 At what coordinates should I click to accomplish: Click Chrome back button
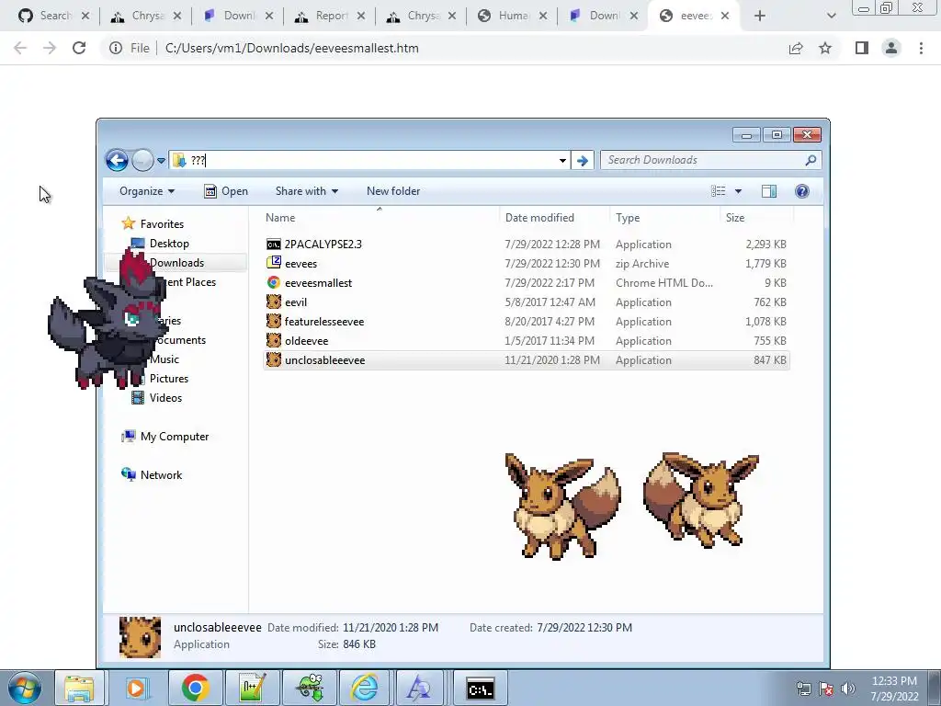click(x=20, y=48)
